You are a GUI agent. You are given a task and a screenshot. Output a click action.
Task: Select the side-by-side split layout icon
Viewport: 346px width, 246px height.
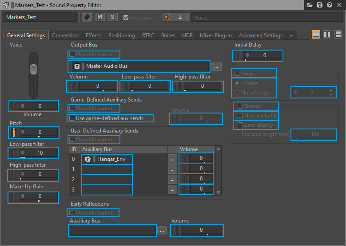(x=327, y=35)
